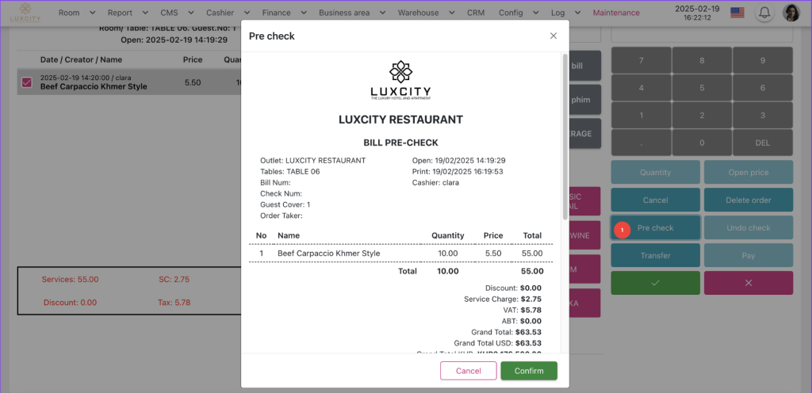This screenshot has height=393, width=812.
Task: Click the notification bell icon
Action: click(764, 13)
